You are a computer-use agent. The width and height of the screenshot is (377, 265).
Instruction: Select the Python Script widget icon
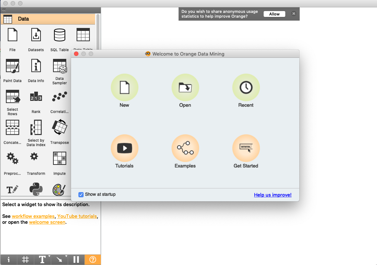coord(36,189)
